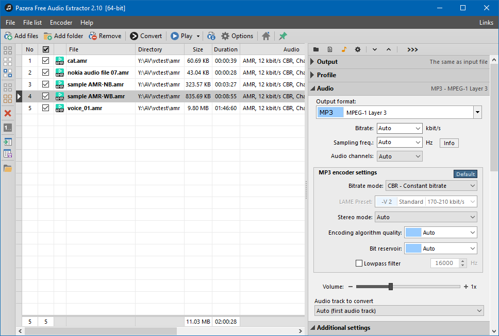
Task: Switch to Audio panel music note icon
Action: [344, 49]
